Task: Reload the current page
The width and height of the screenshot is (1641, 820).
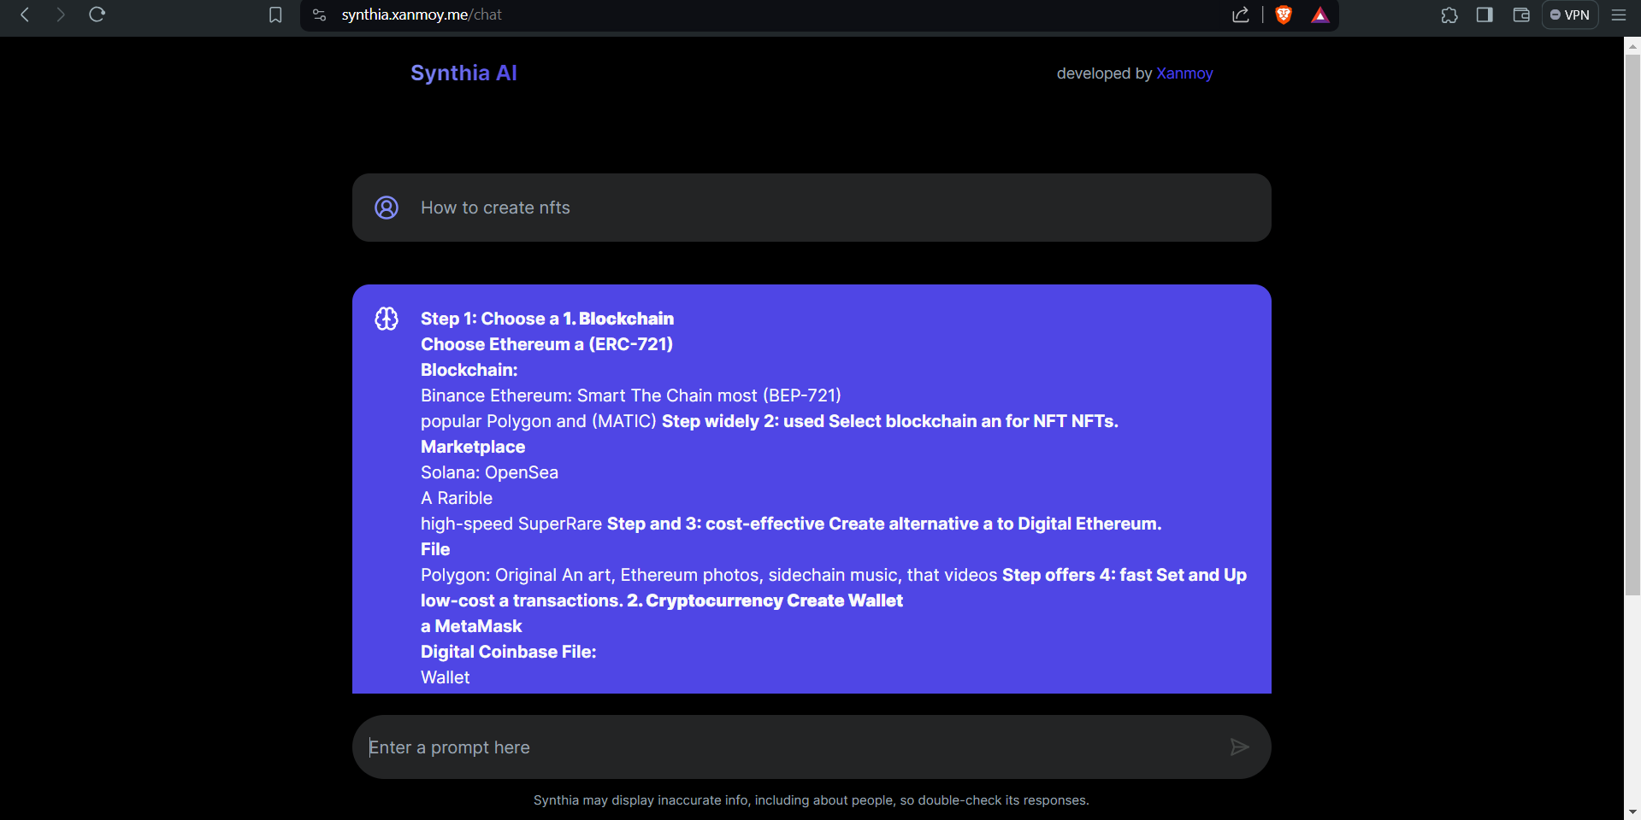Action: 97,15
